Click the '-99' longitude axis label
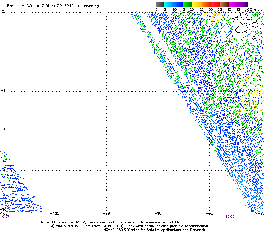Image resolution: width=264 pixels, height=232 pixels. coord(106,213)
